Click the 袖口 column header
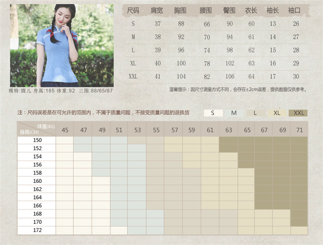The image size is (323, 245). [295, 10]
